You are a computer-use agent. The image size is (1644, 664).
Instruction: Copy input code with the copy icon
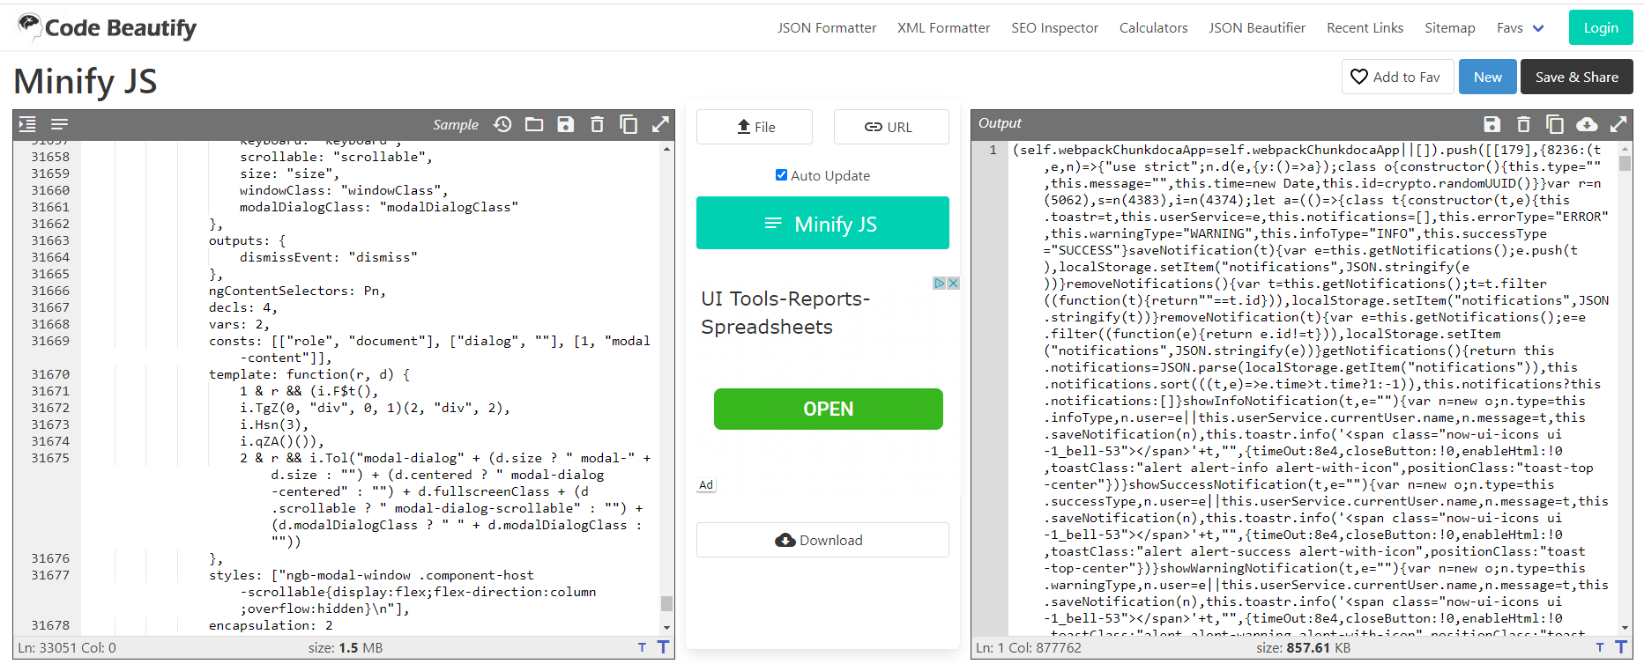point(629,124)
